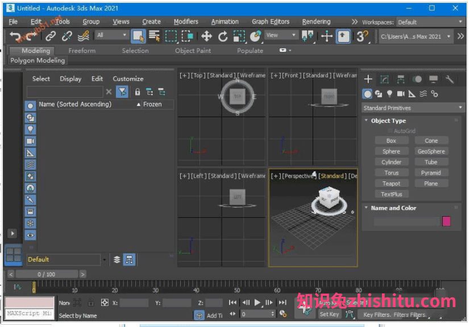Open the Default layer dropdown arrow

104,259
